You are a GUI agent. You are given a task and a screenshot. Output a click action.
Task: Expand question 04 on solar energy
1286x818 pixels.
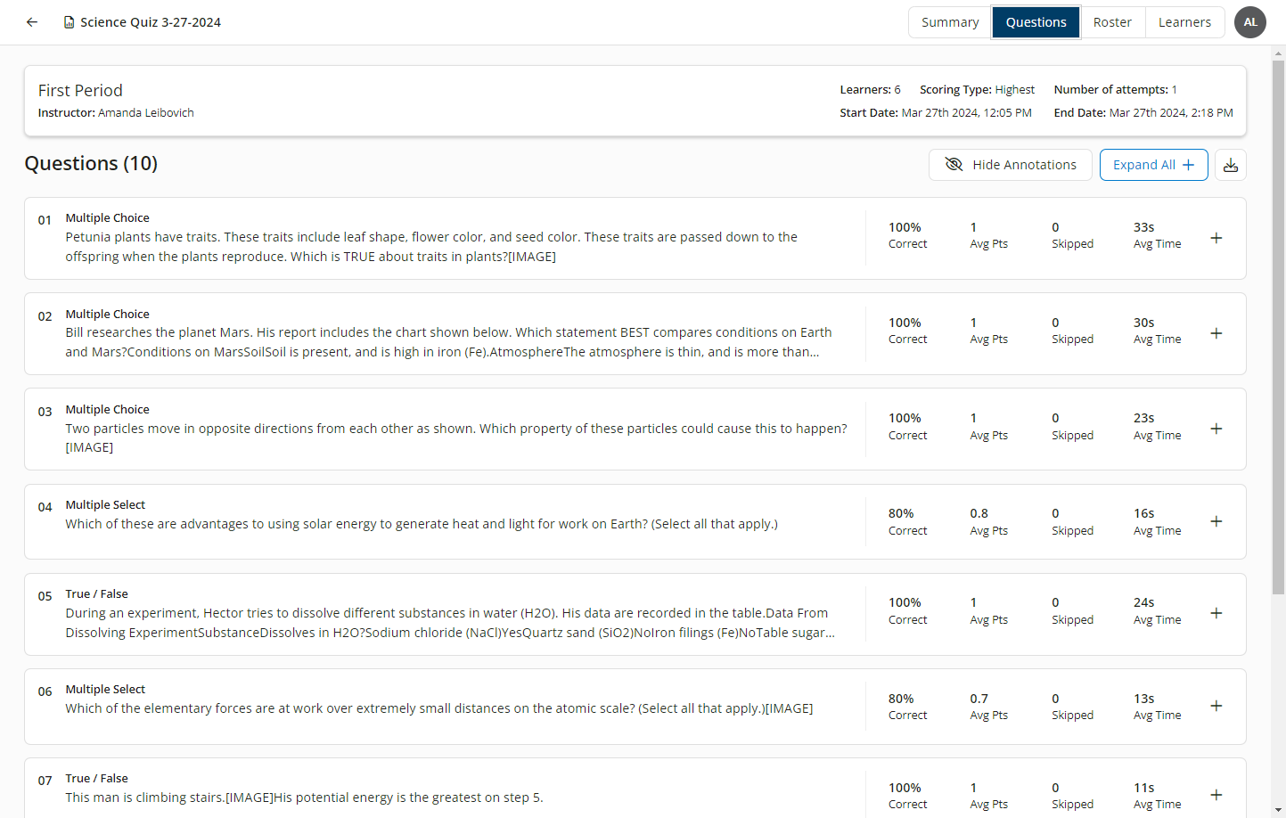click(x=1216, y=521)
